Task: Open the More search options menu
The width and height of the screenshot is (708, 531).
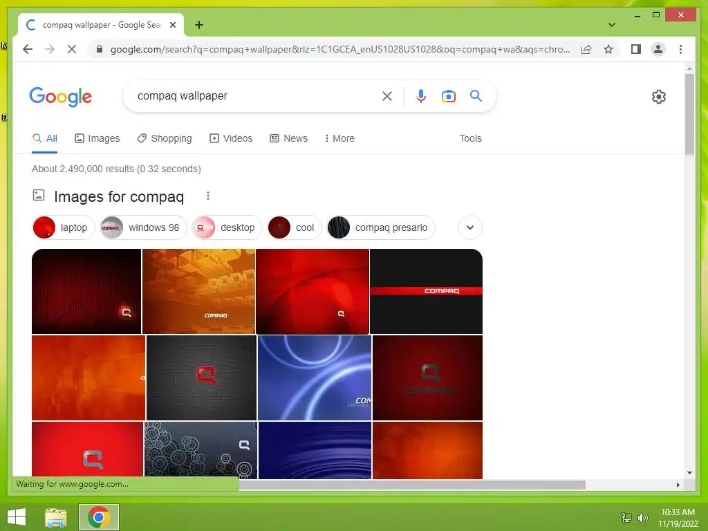Action: [x=339, y=138]
